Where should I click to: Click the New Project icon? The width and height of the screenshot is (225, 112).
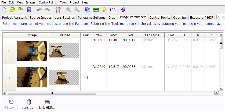4,10
